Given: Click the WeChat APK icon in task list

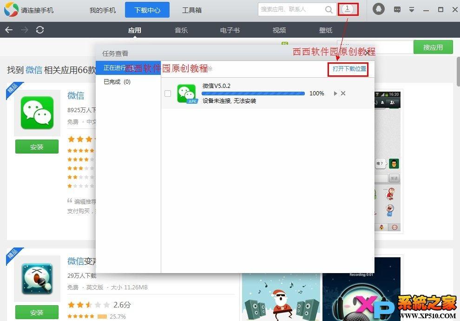Looking at the screenshot, I should pos(187,94).
